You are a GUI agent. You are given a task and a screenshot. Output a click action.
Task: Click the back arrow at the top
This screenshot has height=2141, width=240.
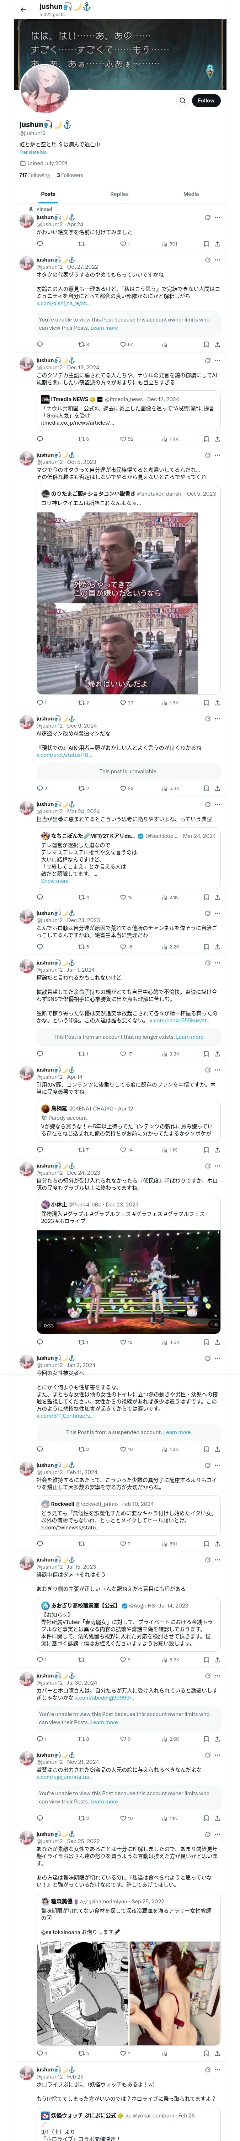coord(23,9)
